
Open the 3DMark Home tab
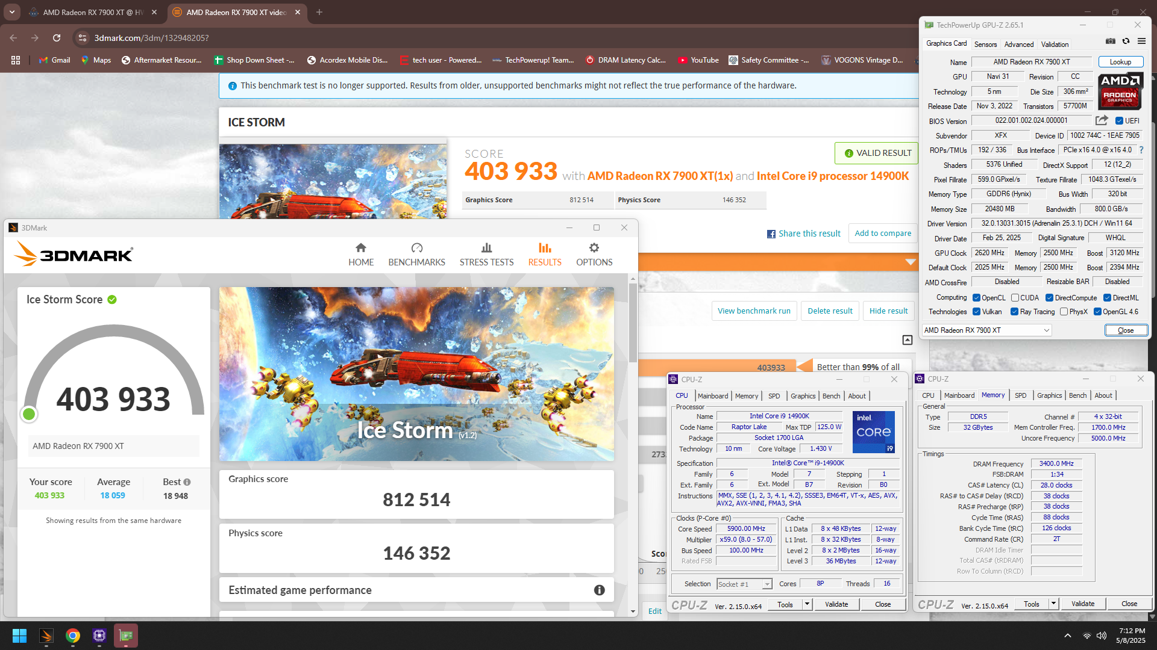click(x=361, y=255)
